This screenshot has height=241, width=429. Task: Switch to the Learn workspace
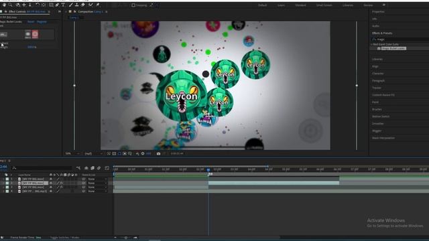[282, 5]
